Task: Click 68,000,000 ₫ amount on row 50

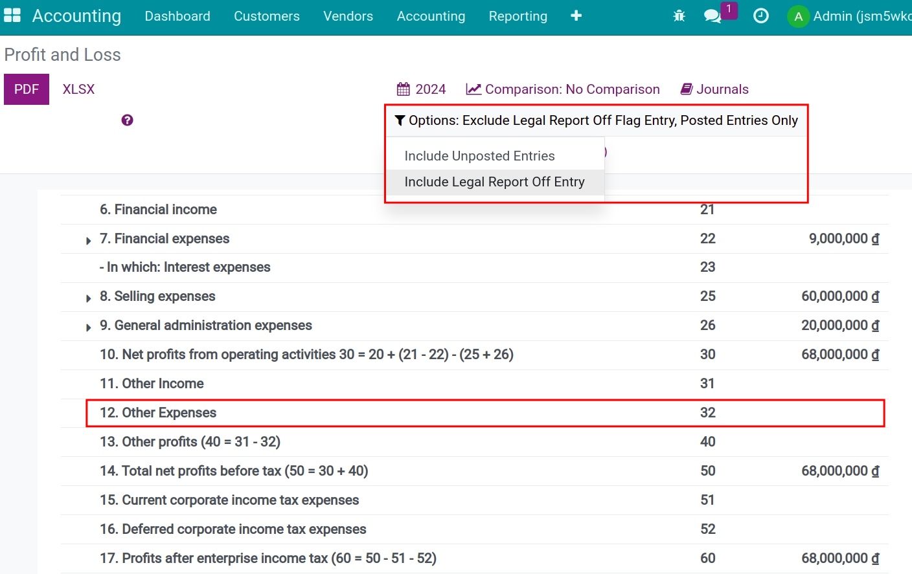Action: click(x=840, y=471)
